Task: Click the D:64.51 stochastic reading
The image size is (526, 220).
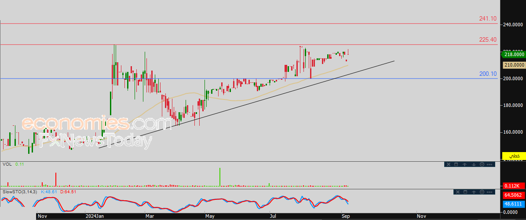Action: [x=68, y=192]
